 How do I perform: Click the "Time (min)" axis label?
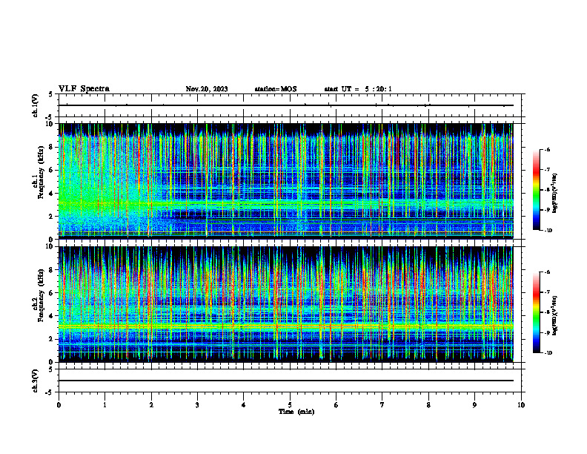(x=296, y=412)
